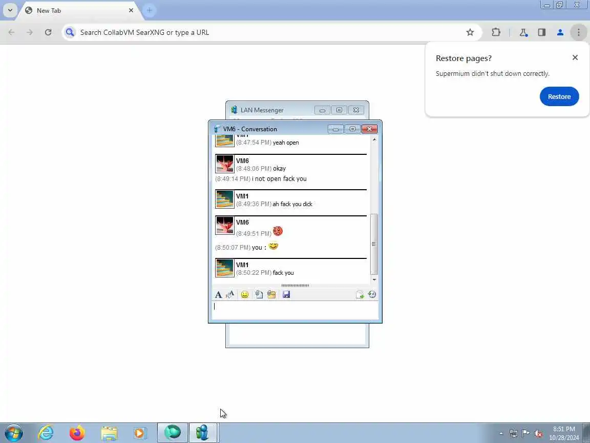This screenshot has width=590, height=443.
Task: Open the Chrome Labs flask icon
Action: point(523,32)
